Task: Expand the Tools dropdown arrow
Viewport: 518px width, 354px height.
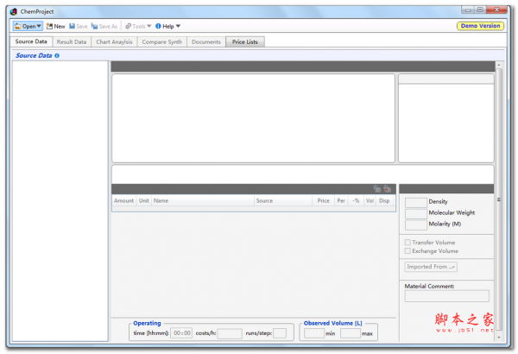Action: pyautogui.click(x=149, y=26)
